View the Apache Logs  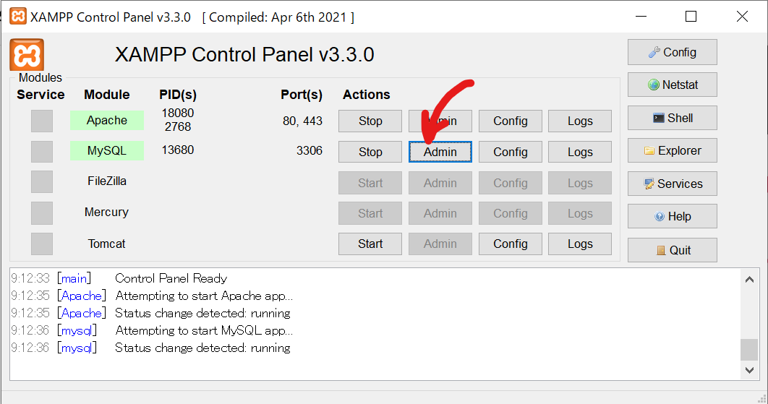(580, 121)
